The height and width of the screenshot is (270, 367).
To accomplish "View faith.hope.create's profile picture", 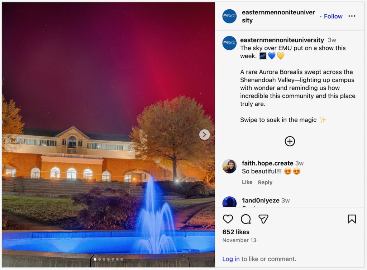I will pos(229,166).
